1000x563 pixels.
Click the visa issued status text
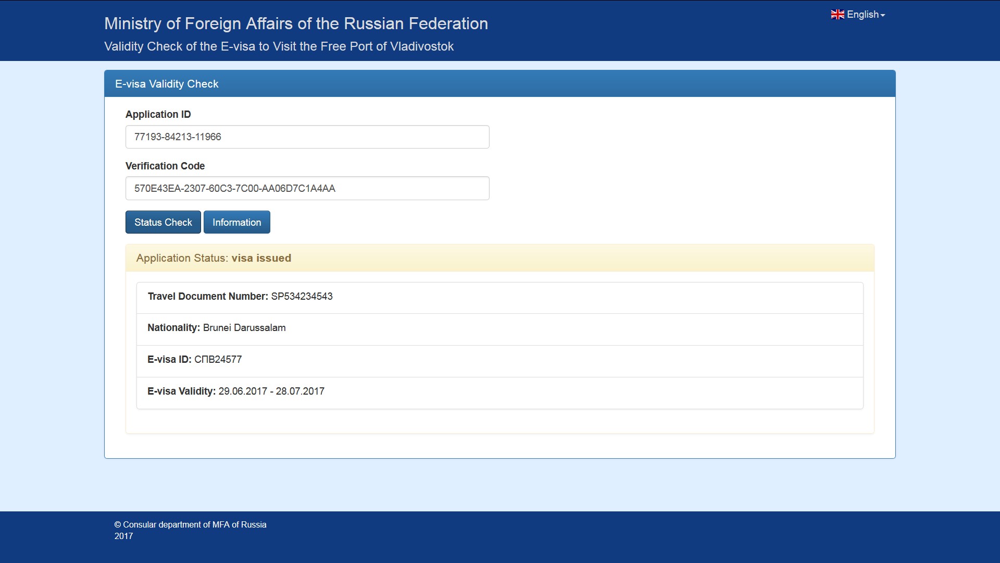[x=261, y=258]
